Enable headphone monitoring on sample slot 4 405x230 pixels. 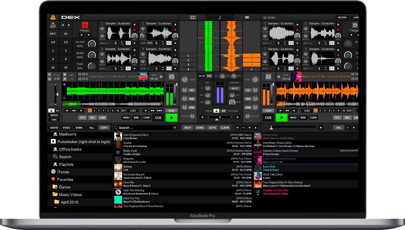(x=169, y=69)
